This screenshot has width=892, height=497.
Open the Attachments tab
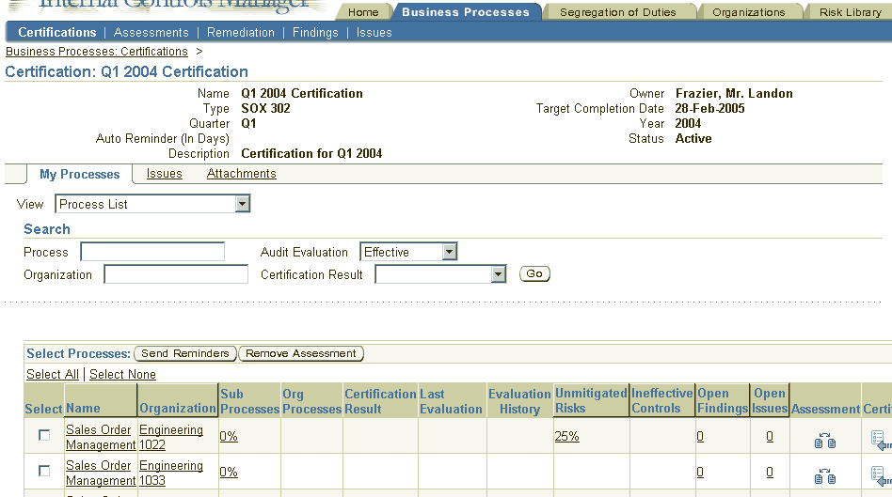point(241,173)
